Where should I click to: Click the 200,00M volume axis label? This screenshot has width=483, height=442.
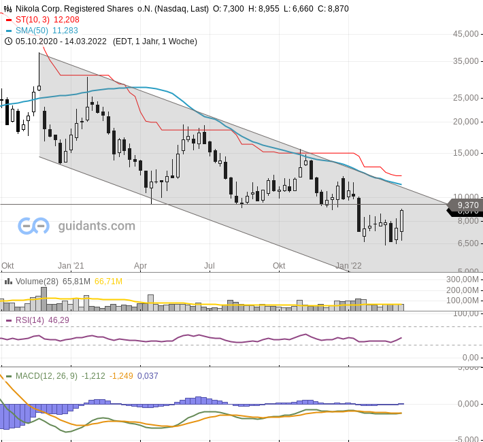click(463, 290)
